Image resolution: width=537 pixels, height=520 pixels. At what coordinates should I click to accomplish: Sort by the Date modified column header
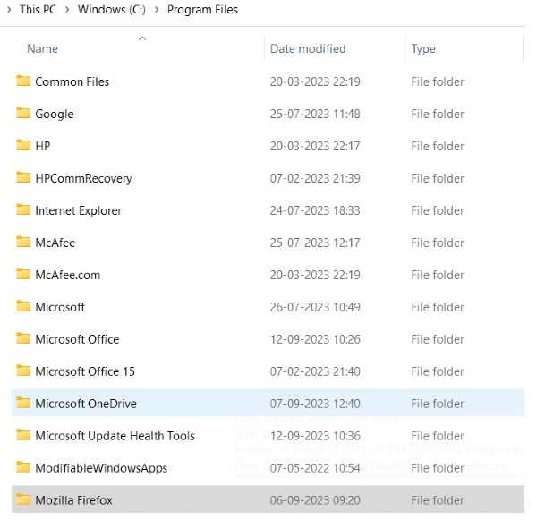(x=308, y=48)
